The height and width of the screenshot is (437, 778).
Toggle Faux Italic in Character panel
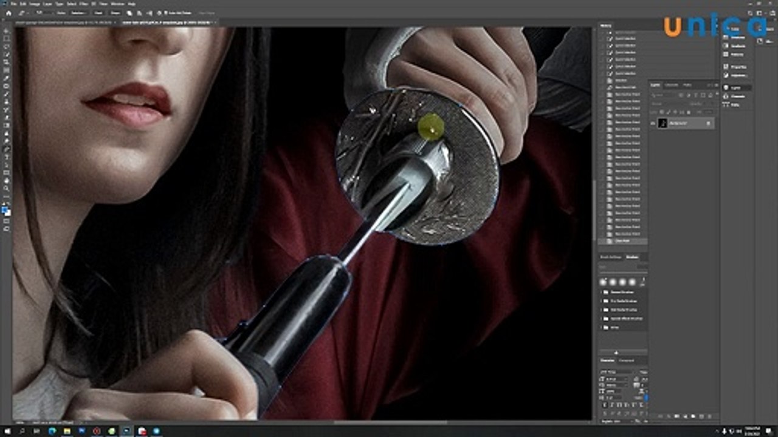point(612,405)
